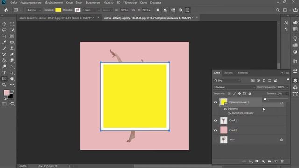The width and height of the screenshot is (299, 168).
Task: Click the yellow fill color swatch
Action: coord(58,10)
